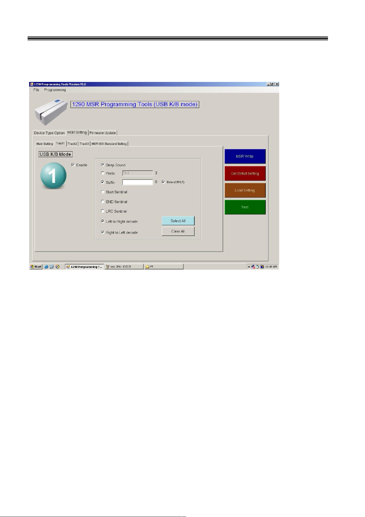The image size is (365, 517).
Task: Enable END Sentinel checkbox
Action: coord(103,202)
